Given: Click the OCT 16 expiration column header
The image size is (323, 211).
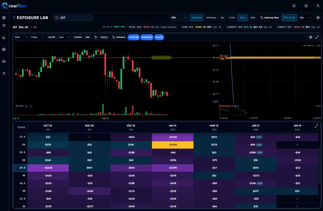Looking at the screenshot, I should 48,127.
